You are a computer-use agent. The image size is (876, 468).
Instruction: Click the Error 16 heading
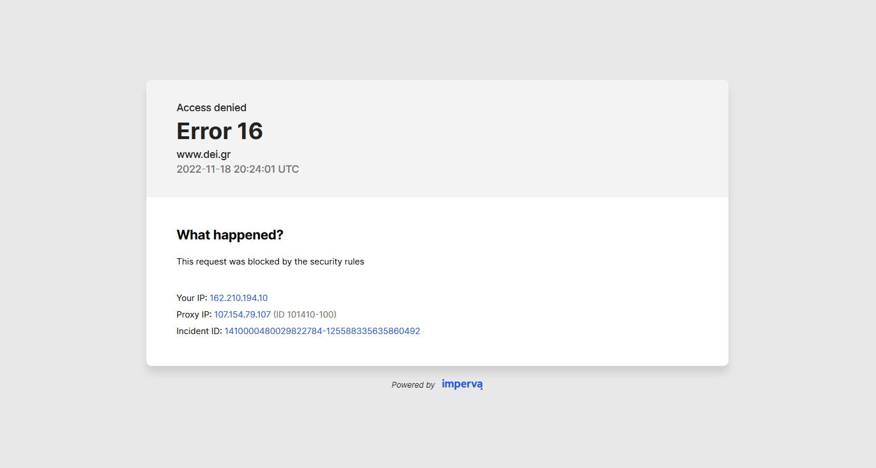[220, 131]
